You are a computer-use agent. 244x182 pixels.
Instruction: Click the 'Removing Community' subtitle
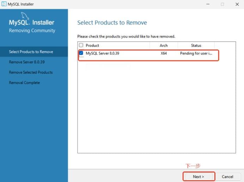click(32, 31)
